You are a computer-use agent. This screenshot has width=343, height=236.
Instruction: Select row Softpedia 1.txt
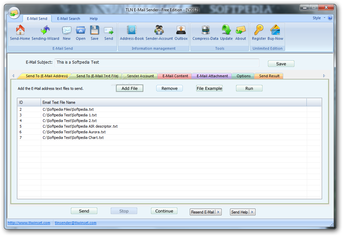click(x=169, y=115)
